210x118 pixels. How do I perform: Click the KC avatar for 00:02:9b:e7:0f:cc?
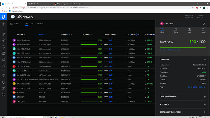[x=14, y=40]
